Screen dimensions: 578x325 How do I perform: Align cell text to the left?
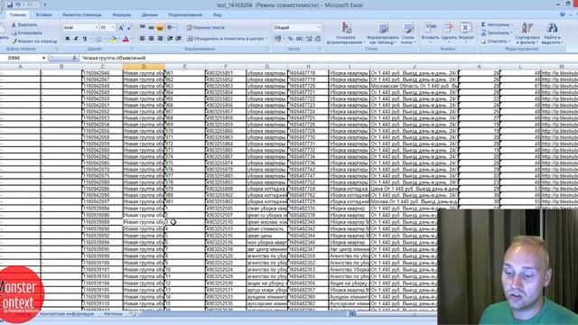click(x=143, y=38)
